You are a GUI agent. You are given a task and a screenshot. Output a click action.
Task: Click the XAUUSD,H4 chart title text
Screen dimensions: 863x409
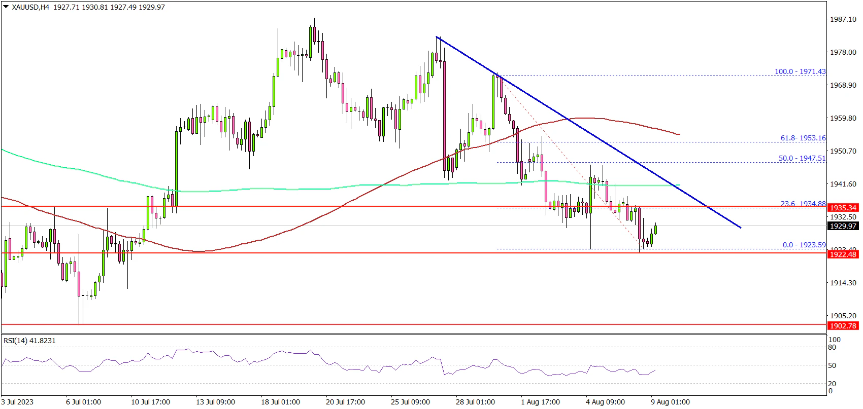pos(30,8)
